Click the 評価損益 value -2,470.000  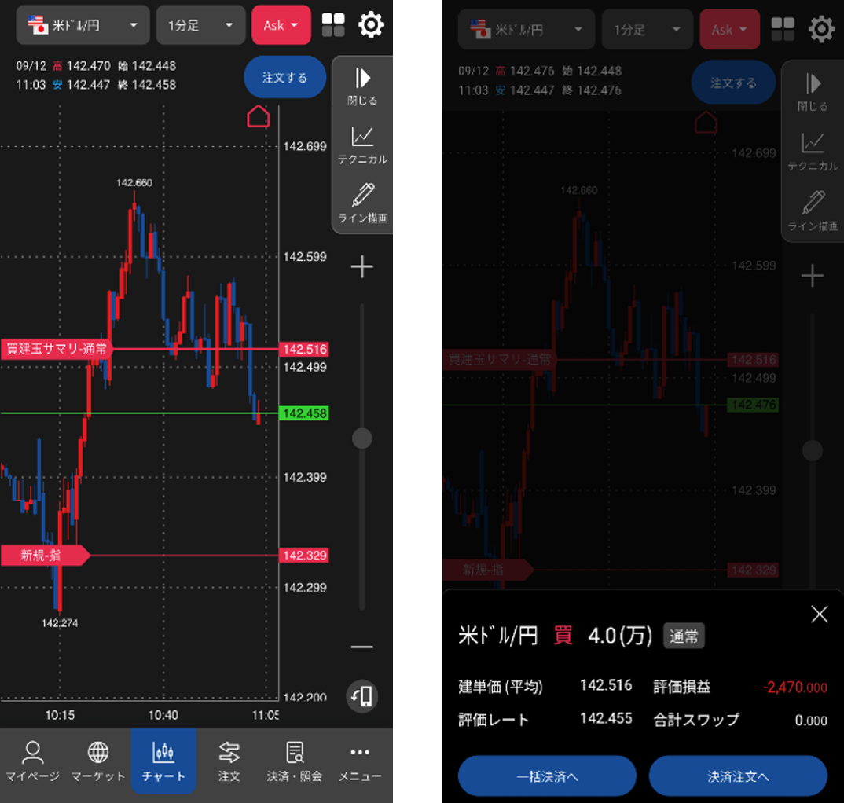794,687
